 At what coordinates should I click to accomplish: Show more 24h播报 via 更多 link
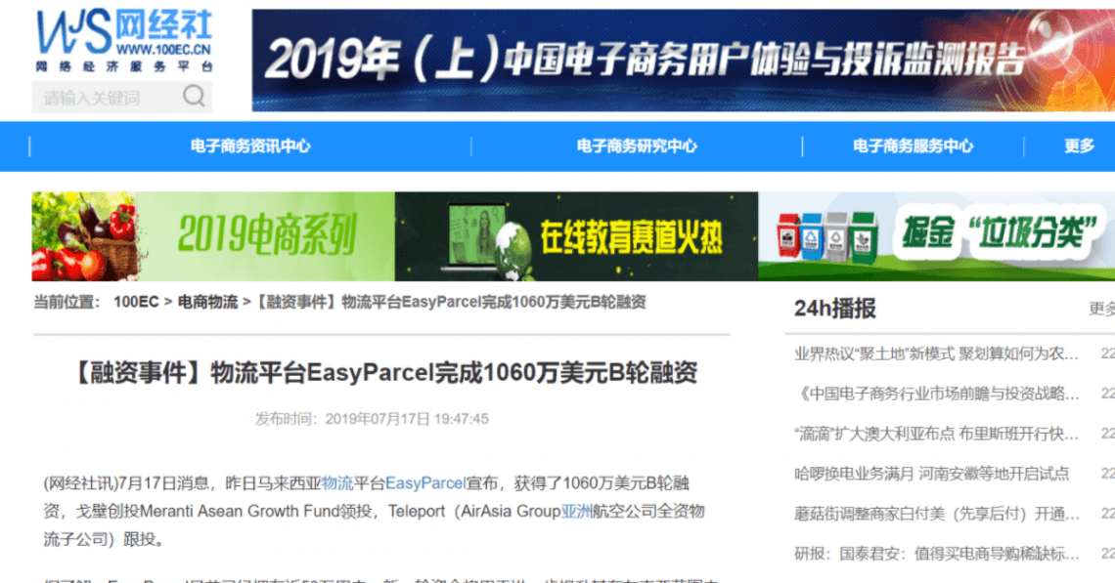1100,310
